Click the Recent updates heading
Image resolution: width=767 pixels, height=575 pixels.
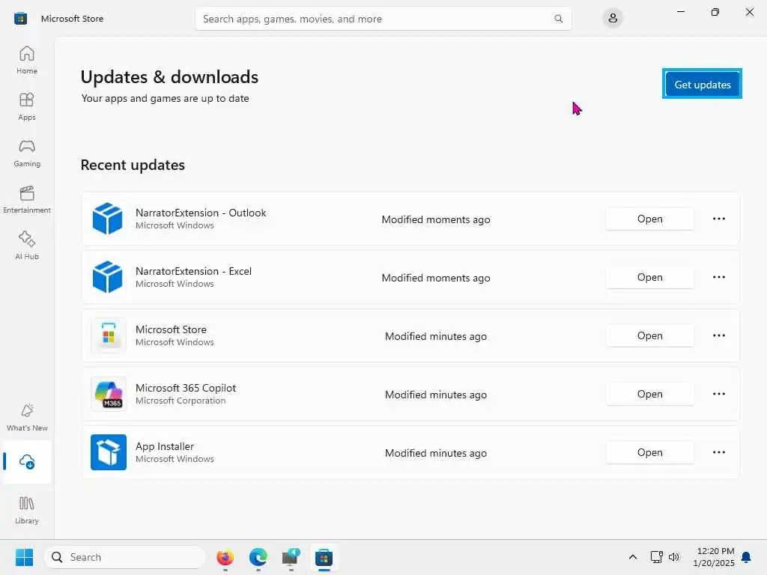pos(133,165)
